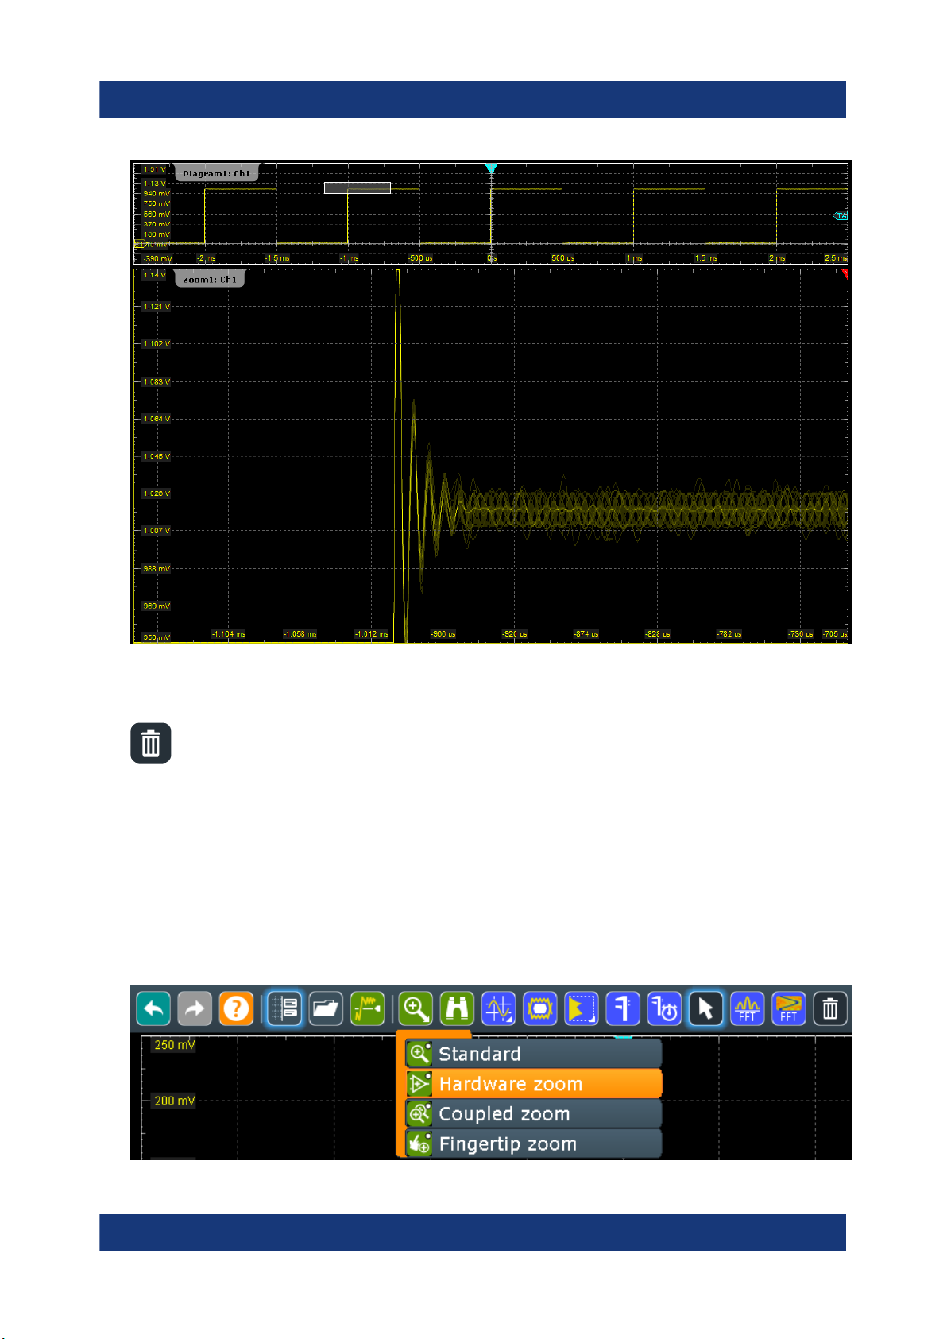
Task: Click the "200 mV" scale label
Action: 175,1101
